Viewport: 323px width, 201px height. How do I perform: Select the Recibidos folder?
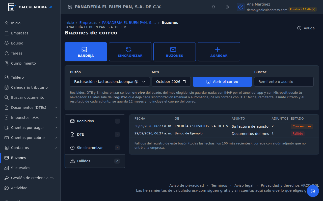(x=95, y=121)
